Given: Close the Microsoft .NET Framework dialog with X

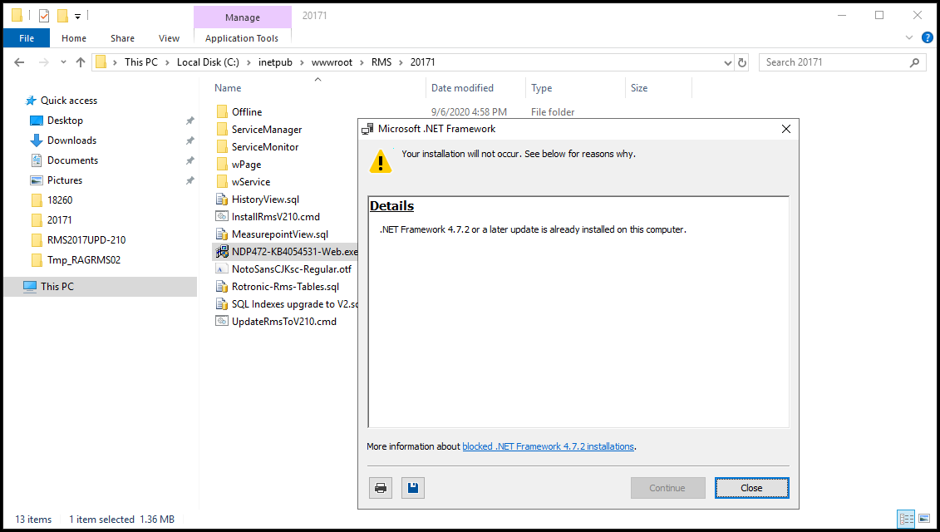Looking at the screenshot, I should click(786, 129).
